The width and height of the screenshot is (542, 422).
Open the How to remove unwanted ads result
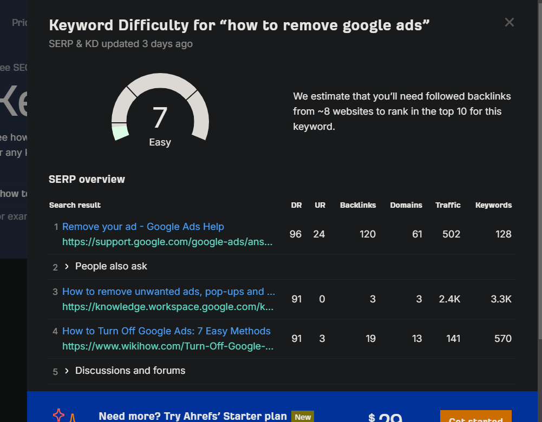tap(168, 292)
